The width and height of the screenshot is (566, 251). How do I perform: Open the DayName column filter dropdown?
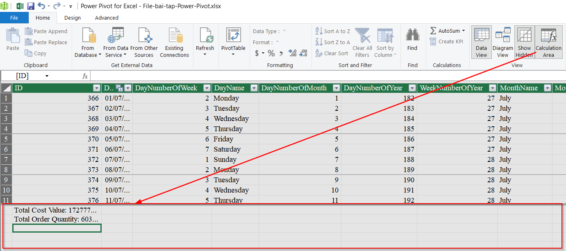click(x=254, y=88)
